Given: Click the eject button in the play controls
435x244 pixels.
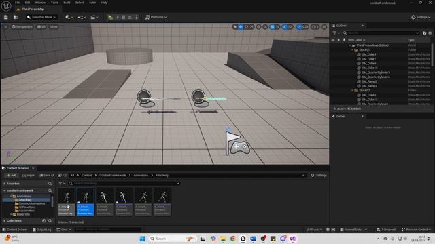Looking at the screenshot, I should [130, 17].
